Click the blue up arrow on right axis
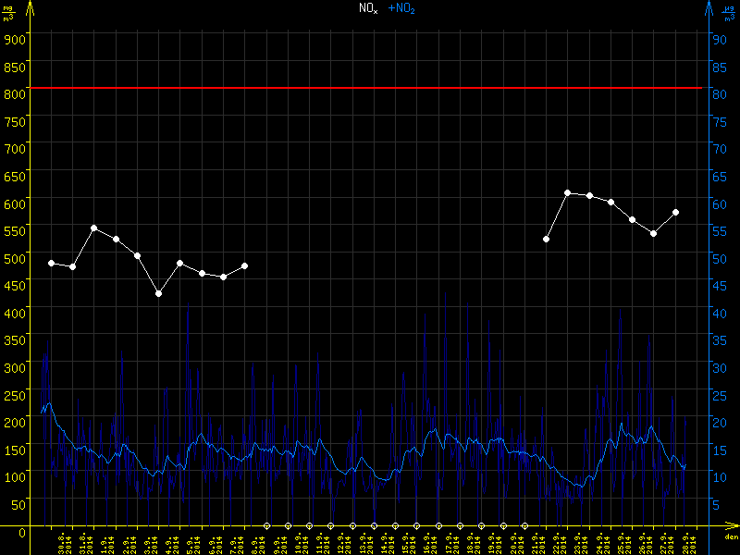740x555 pixels. click(709, 7)
